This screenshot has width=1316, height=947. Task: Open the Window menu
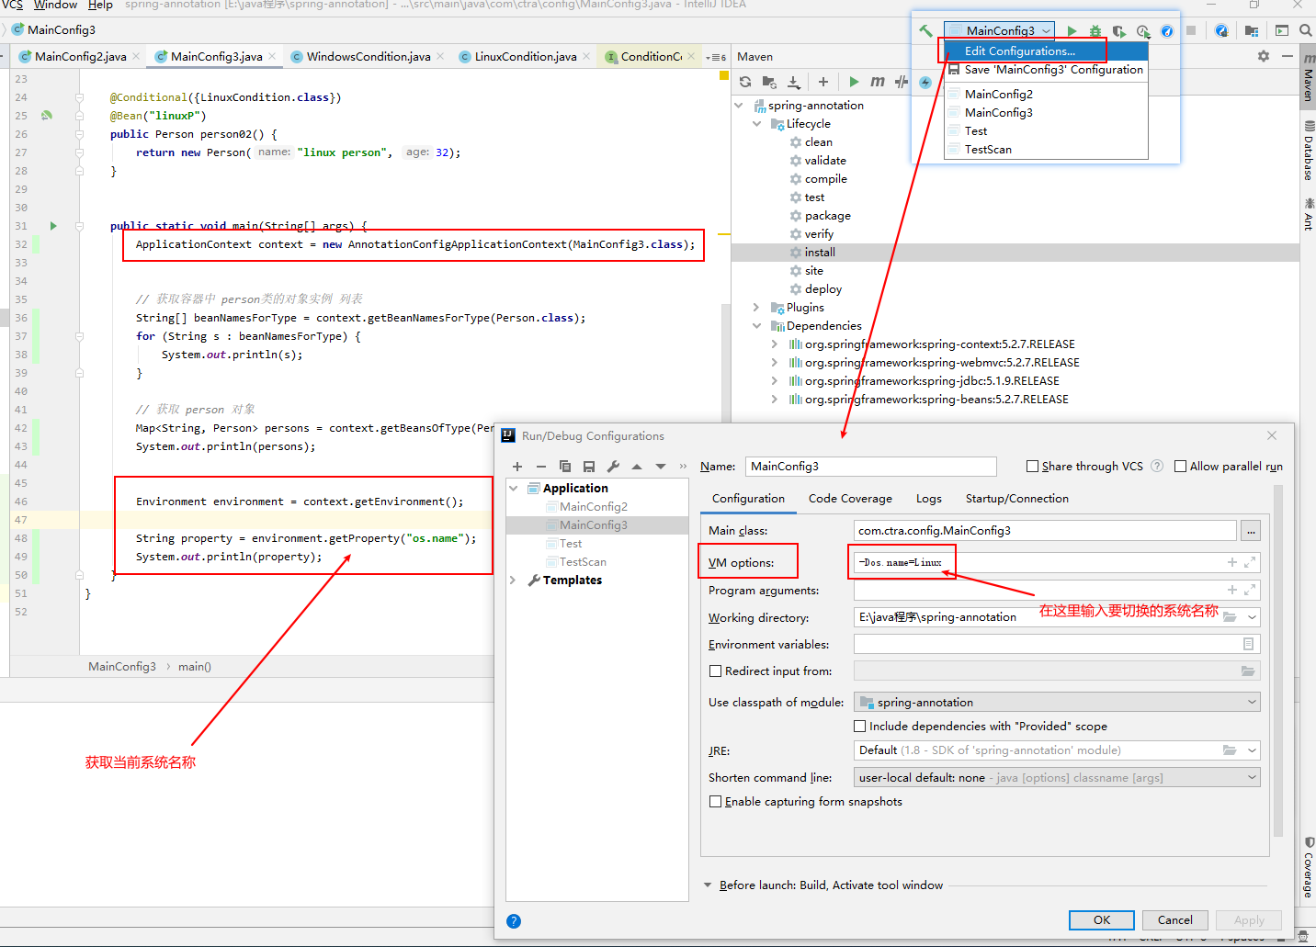coord(55,5)
